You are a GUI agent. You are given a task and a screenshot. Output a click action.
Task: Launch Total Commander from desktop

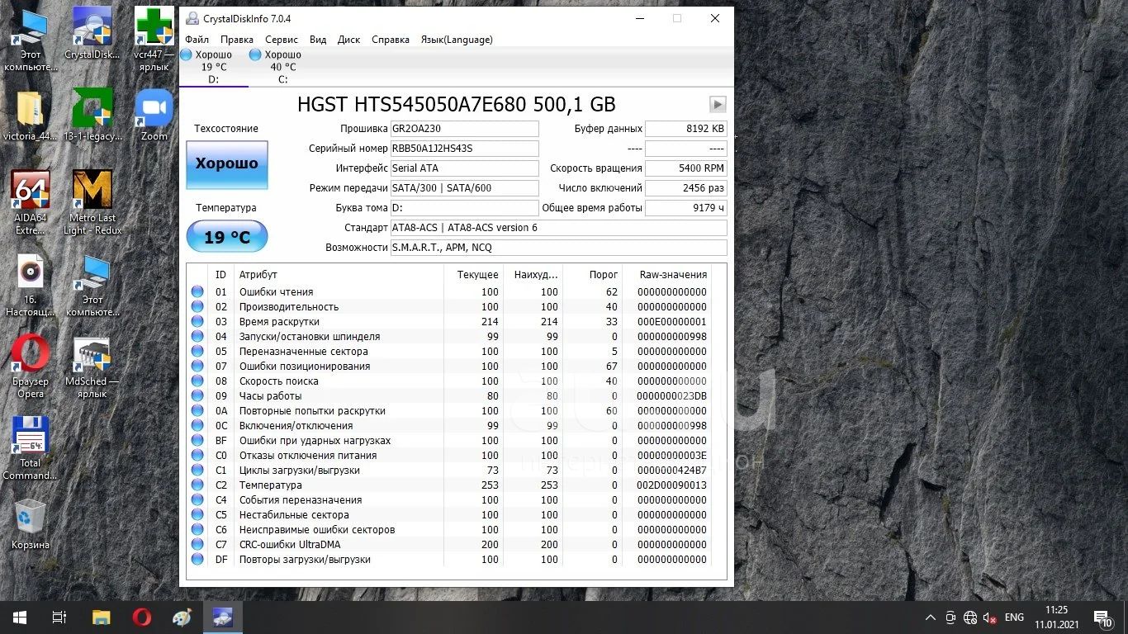(x=30, y=448)
